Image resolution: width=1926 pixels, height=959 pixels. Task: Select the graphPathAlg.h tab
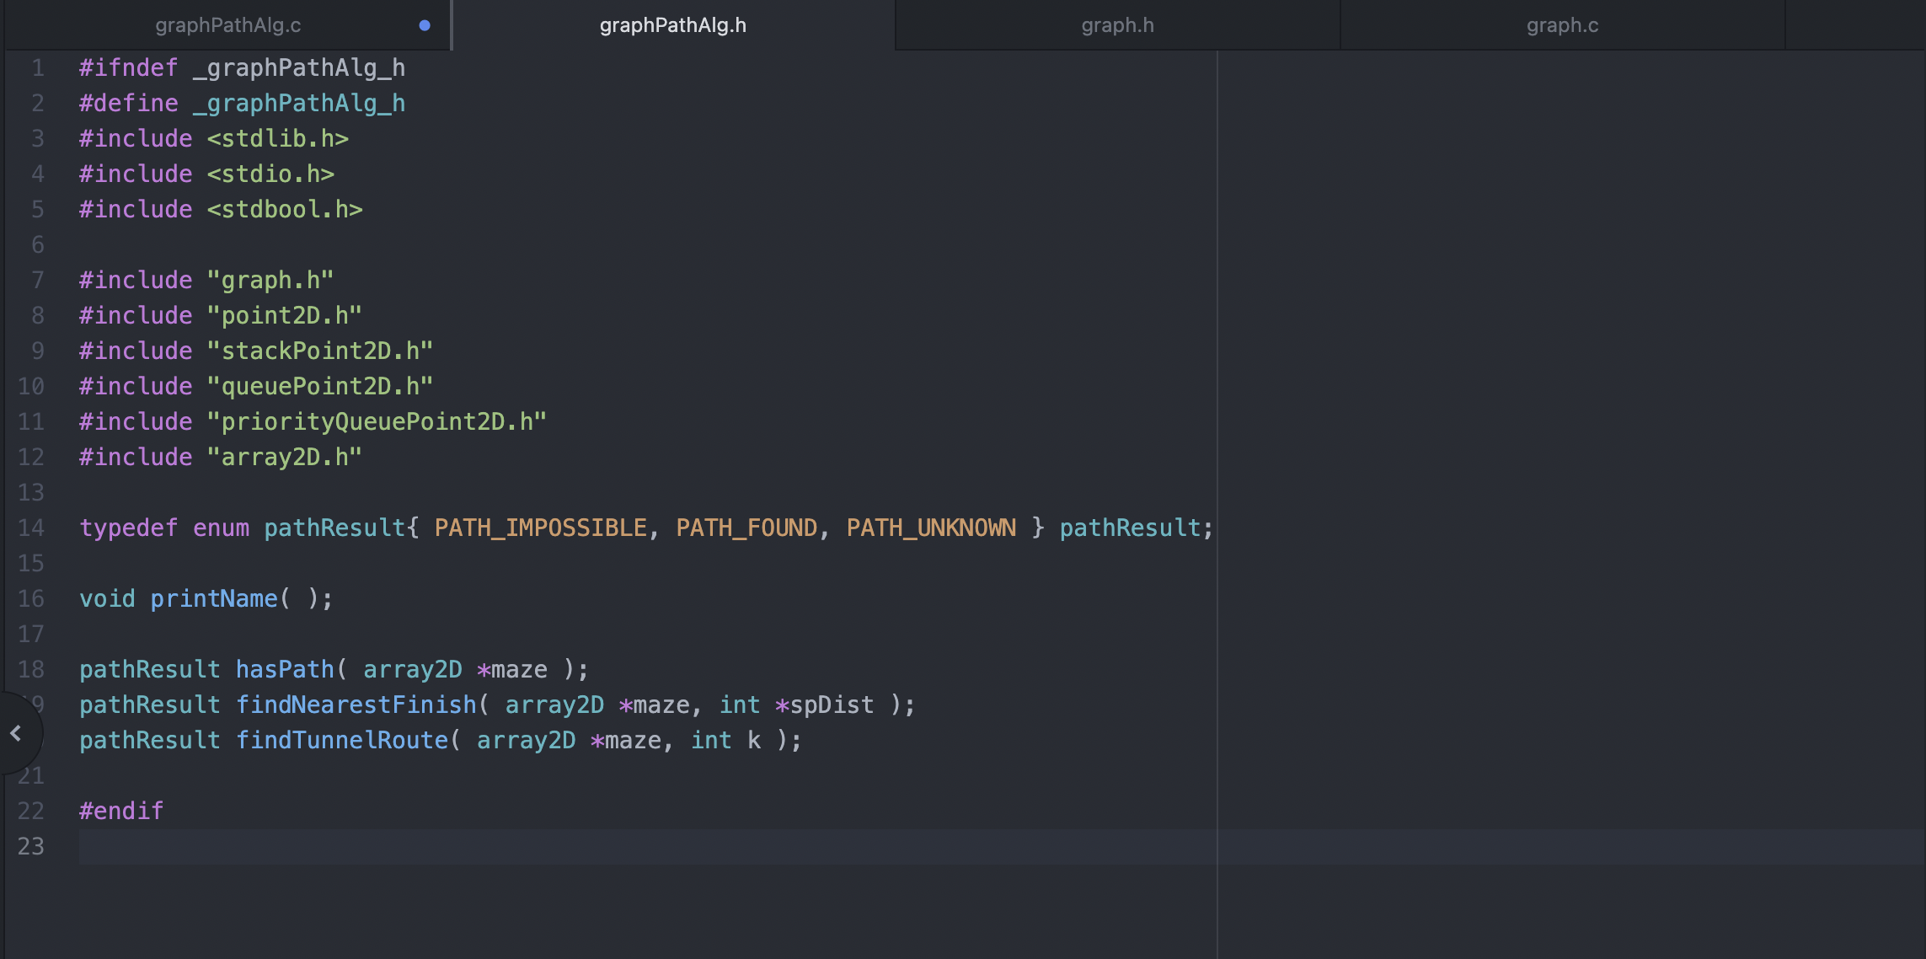pyautogui.click(x=672, y=25)
